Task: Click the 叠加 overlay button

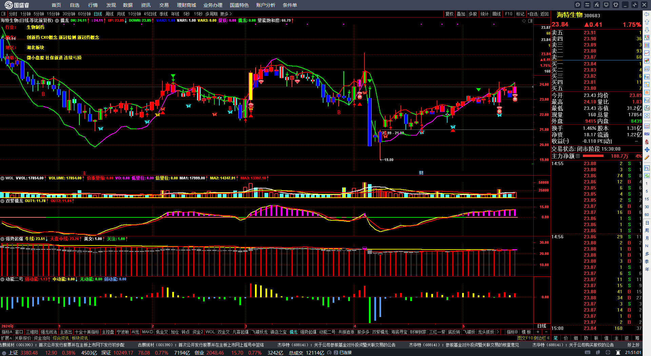Action: click(461, 14)
